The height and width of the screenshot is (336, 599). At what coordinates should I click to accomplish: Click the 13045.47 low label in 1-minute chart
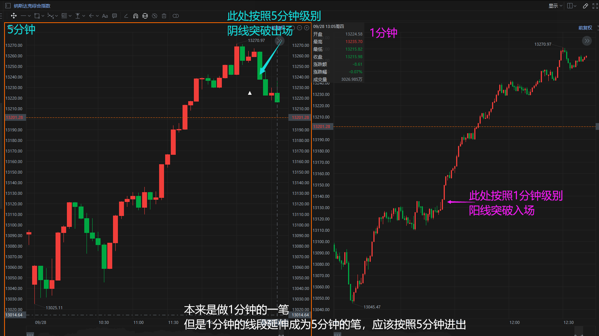[372, 307]
